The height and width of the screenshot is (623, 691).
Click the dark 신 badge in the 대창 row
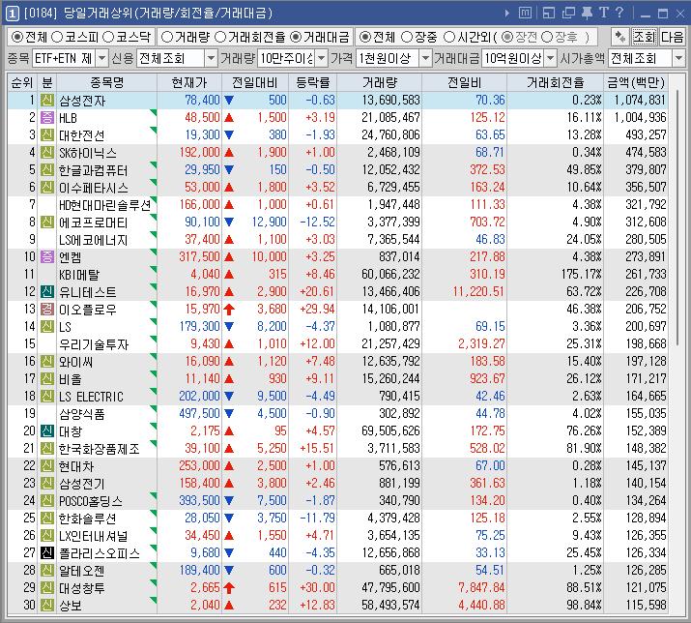point(47,431)
